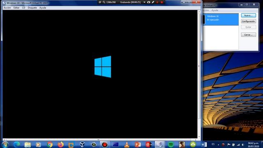263x148 pixels.
Task: Click the Nuevo... button
Action: click(248, 16)
